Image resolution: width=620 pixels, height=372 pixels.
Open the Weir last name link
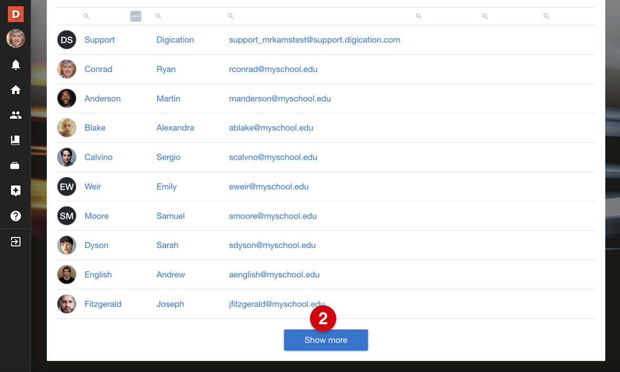tap(93, 187)
